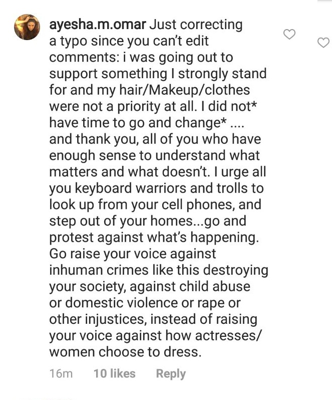The width and height of the screenshot is (332, 400).
Task: Choose the gray Reply text under the comment
Action: 171,374
